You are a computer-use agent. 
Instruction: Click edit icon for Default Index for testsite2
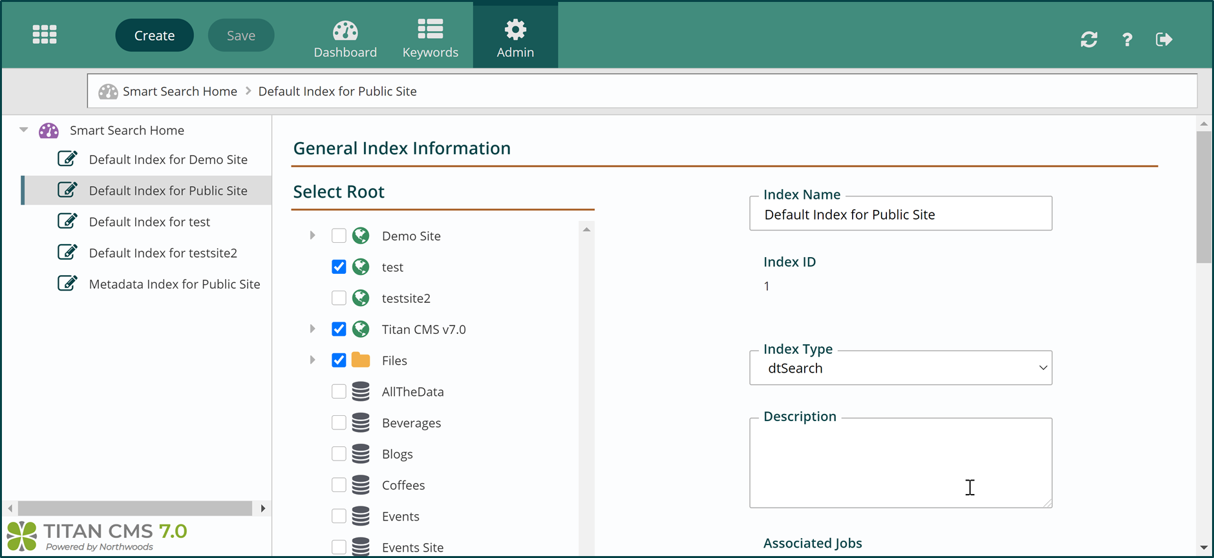[67, 252]
